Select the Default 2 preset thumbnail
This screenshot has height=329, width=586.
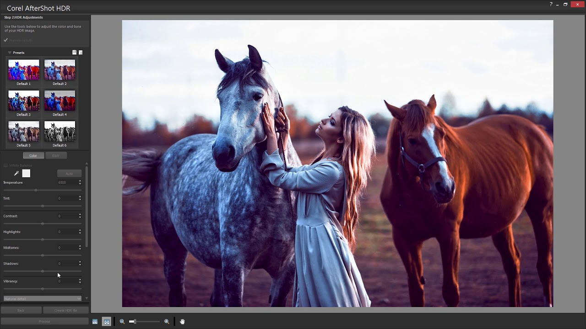(60, 69)
